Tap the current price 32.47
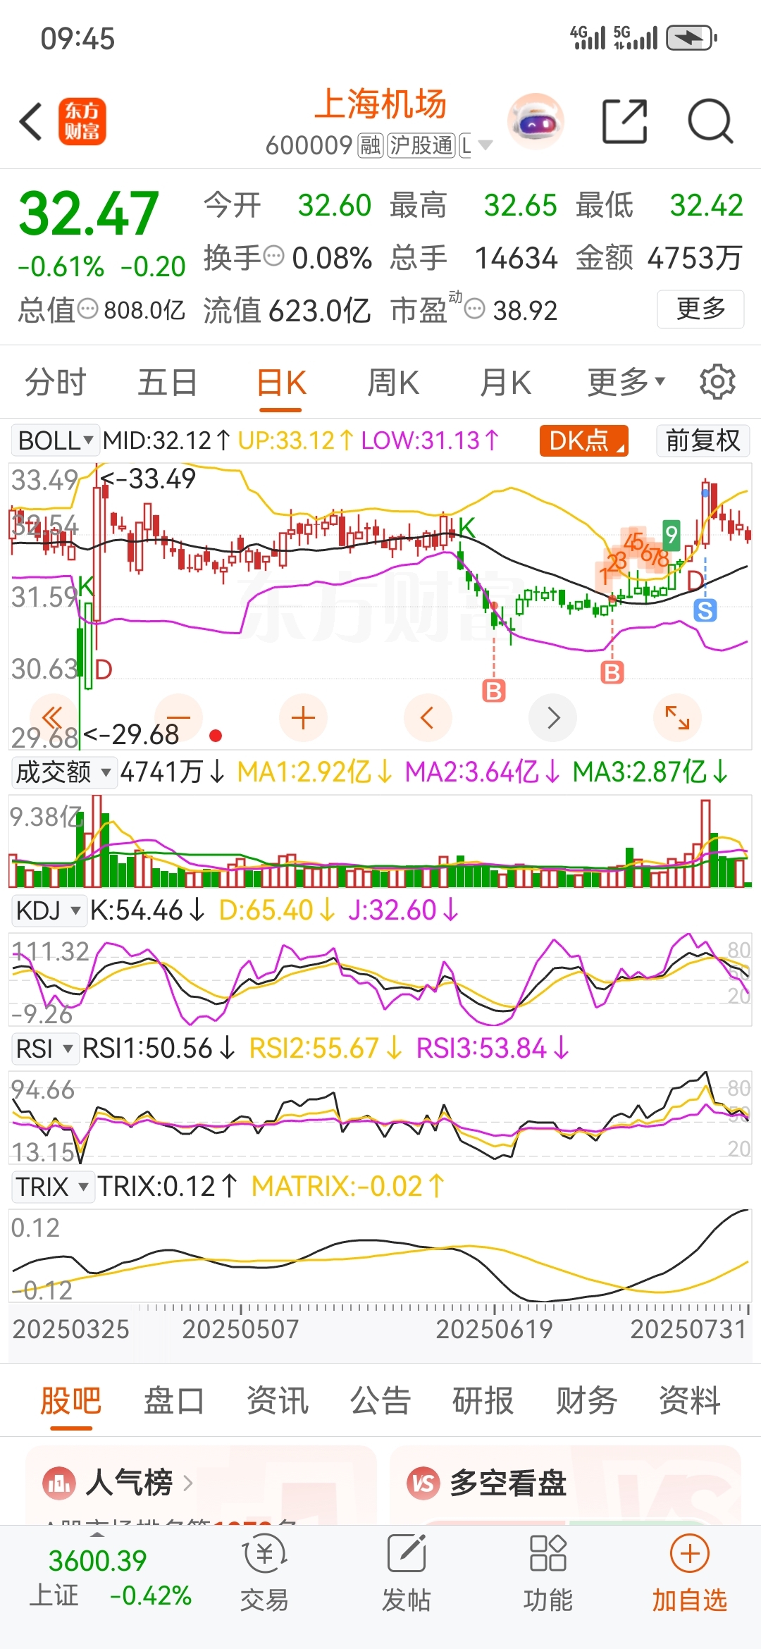 coord(89,214)
